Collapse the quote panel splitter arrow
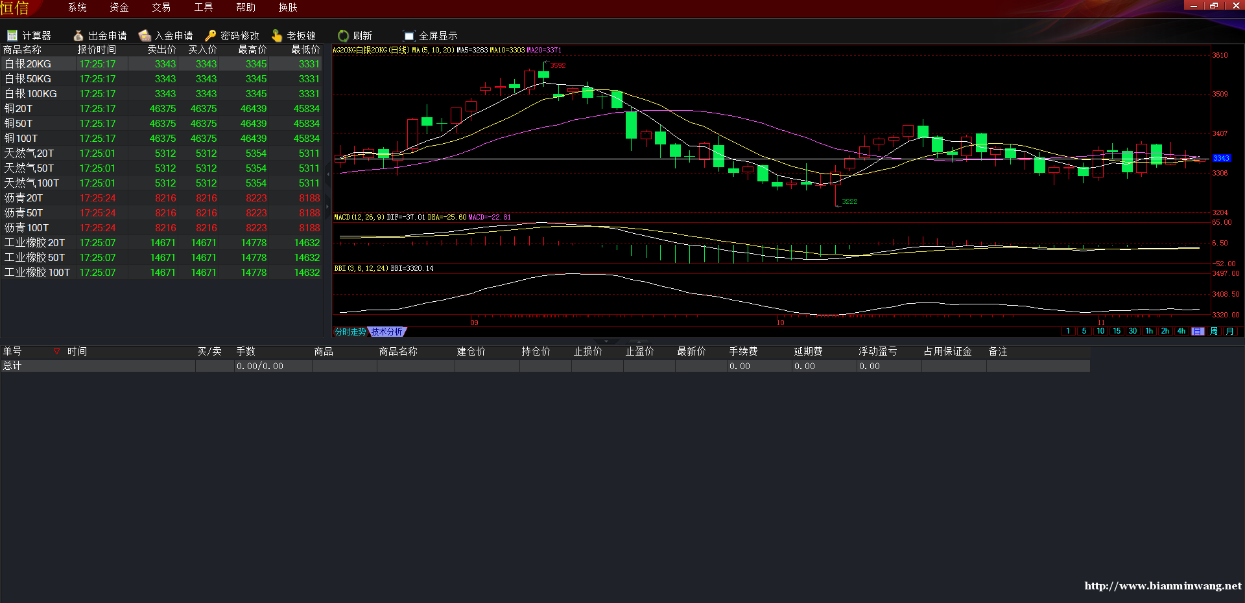Viewport: 1245px width, 603px height. pyautogui.click(x=327, y=174)
